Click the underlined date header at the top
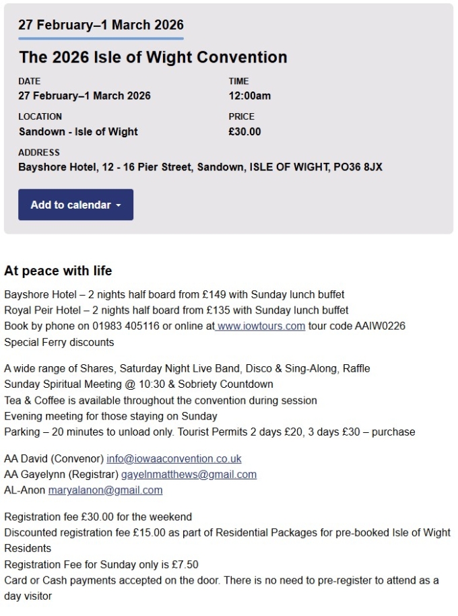Image resolution: width=458 pixels, height=616 pixels. tap(101, 26)
